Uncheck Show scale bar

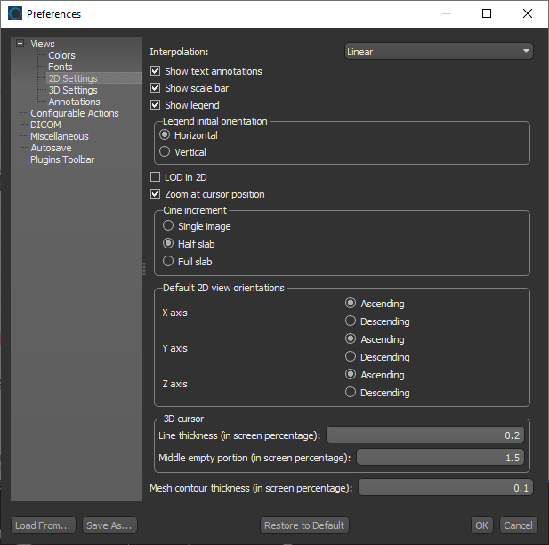click(157, 88)
